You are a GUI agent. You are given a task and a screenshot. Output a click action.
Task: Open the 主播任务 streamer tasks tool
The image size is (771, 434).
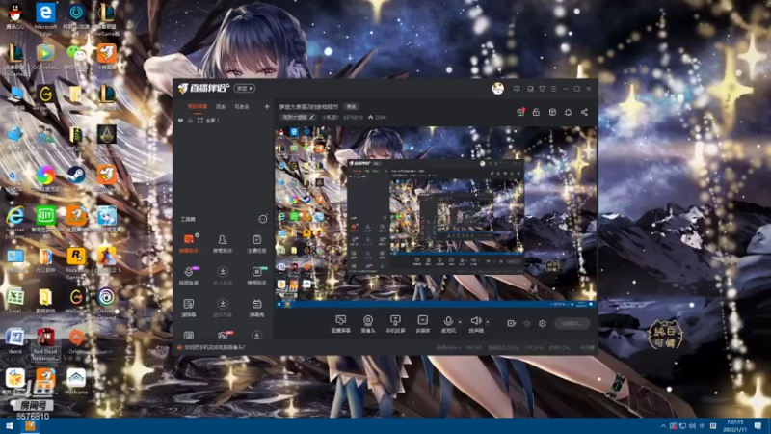pyautogui.click(x=256, y=244)
